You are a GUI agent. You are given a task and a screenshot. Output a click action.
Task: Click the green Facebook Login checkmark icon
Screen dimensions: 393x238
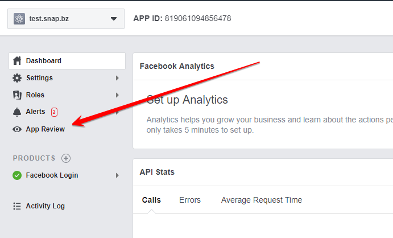pos(17,175)
